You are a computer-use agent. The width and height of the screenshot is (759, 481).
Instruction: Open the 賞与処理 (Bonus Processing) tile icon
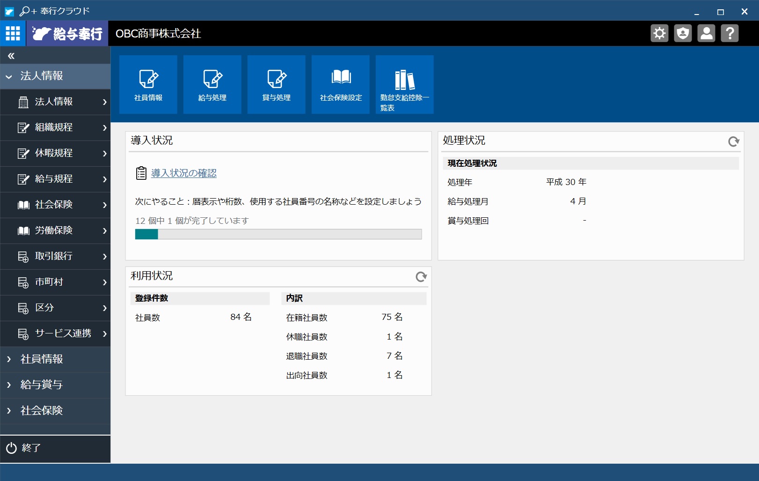click(276, 80)
